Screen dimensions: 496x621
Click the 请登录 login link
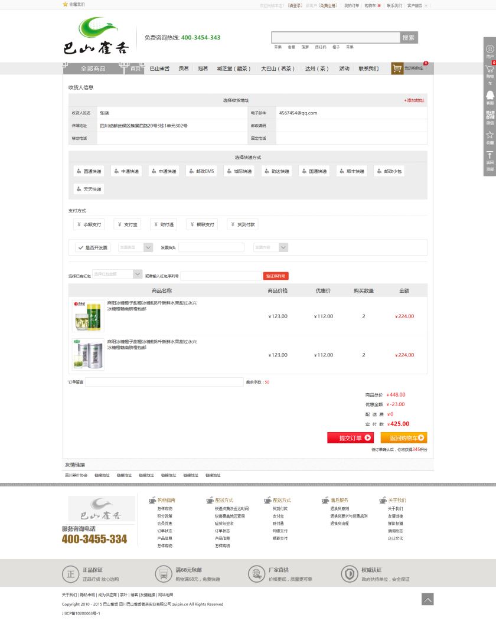(x=295, y=5)
